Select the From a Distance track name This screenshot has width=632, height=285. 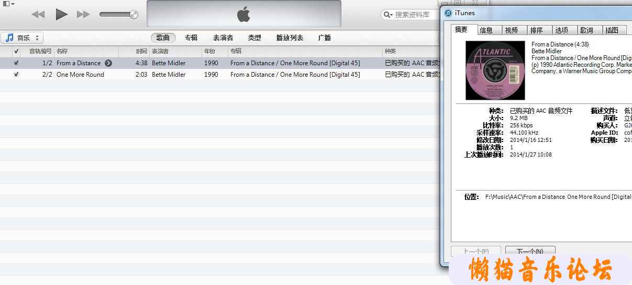[x=79, y=63]
